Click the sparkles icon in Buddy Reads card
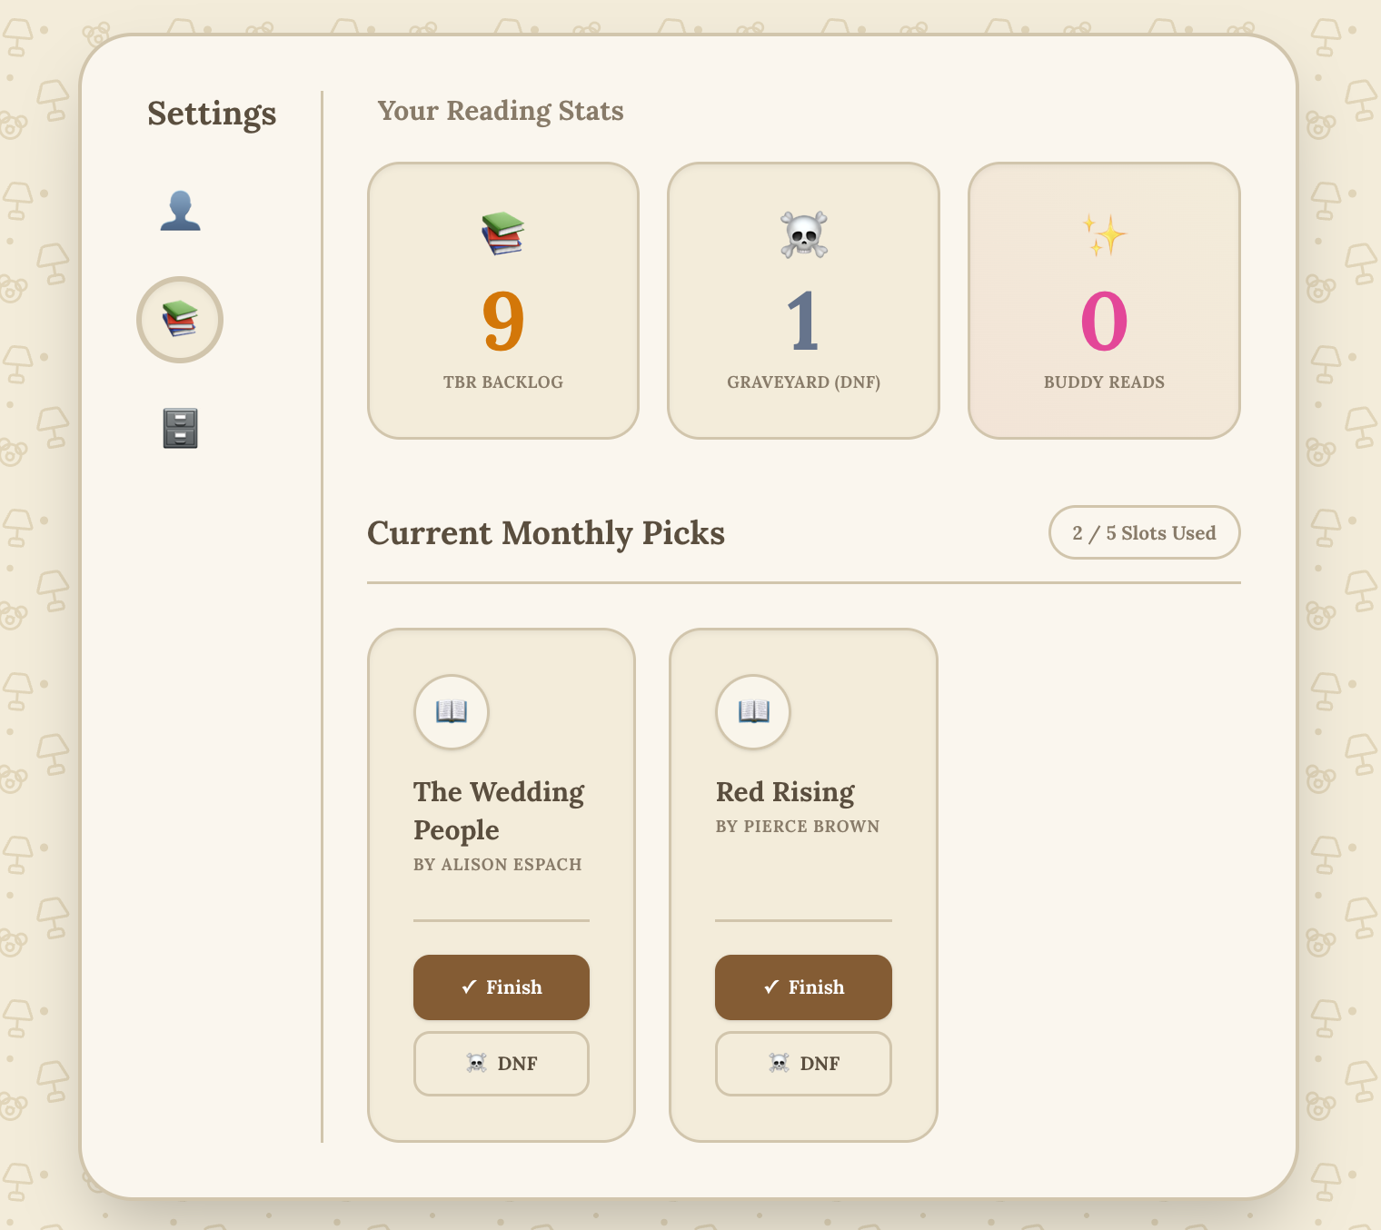The width and height of the screenshot is (1381, 1230). pos(1104,234)
